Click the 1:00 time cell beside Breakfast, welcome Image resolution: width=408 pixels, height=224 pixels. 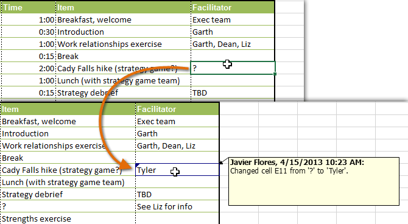coord(29,19)
